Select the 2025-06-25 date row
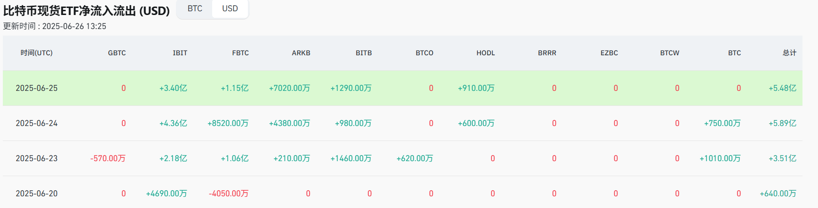This screenshot has height=208, width=818. coord(37,88)
